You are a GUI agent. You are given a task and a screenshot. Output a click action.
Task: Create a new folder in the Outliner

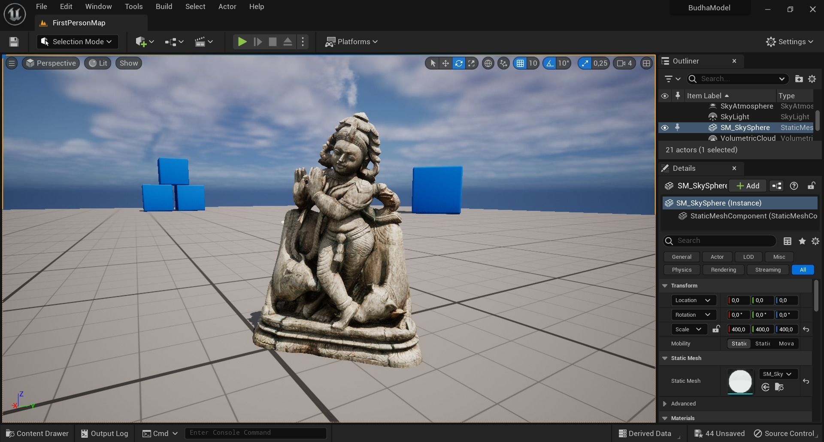click(x=799, y=79)
